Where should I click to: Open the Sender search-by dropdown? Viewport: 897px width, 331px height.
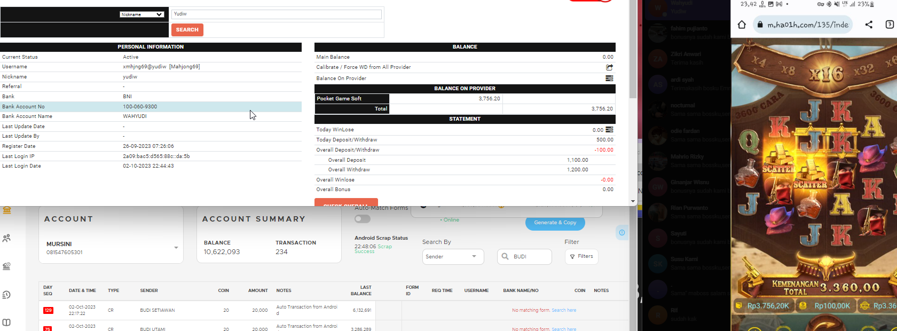pyautogui.click(x=453, y=257)
